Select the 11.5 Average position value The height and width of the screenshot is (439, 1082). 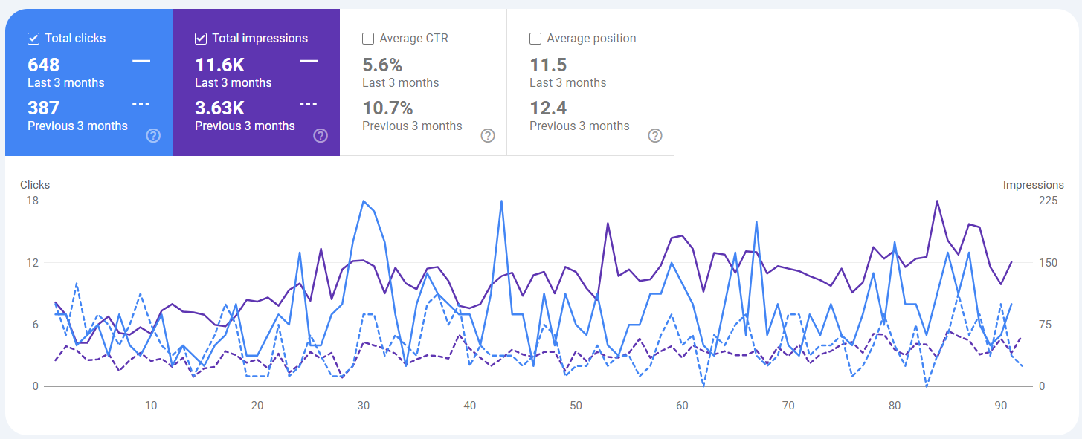(x=548, y=65)
